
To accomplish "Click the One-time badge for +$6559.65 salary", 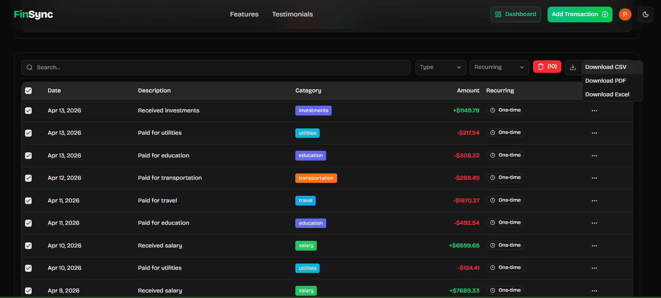I will 505,245.
